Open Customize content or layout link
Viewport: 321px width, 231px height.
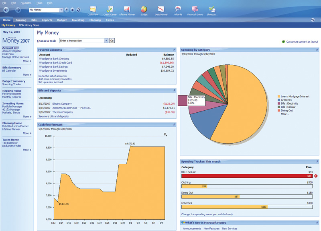coord(302,41)
